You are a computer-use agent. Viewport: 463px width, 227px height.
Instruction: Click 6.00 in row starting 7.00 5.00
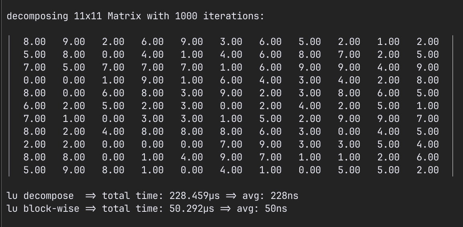pyautogui.click(x=270, y=67)
